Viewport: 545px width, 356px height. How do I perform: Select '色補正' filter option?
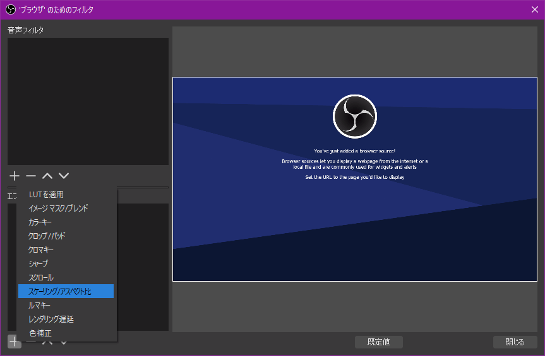click(x=66, y=333)
